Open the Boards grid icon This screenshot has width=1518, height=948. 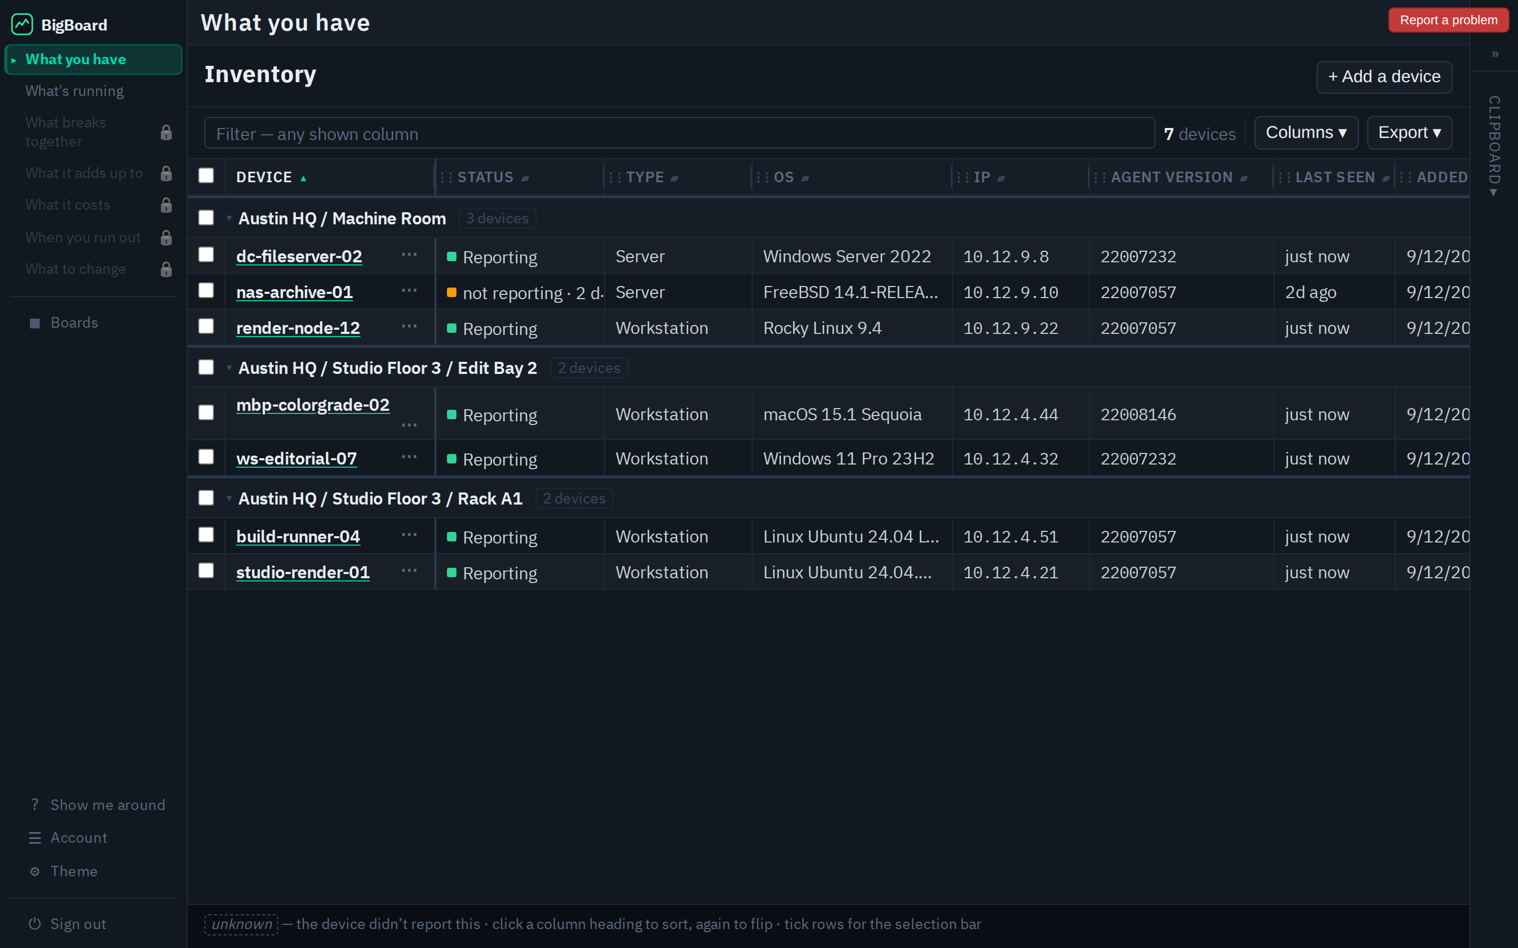click(x=35, y=323)
